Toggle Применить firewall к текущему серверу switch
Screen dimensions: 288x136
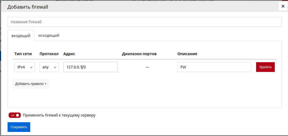point(15,115)
